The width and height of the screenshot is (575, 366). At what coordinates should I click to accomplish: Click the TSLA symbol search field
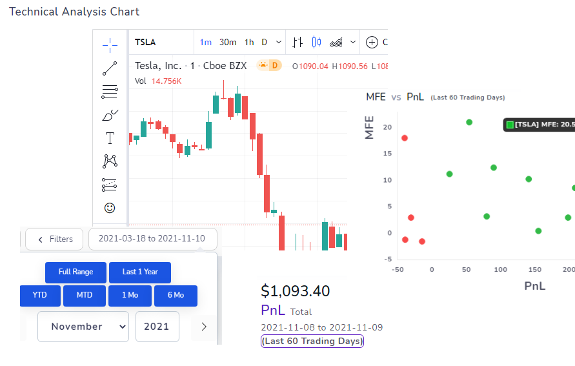(x=161, y=42)
